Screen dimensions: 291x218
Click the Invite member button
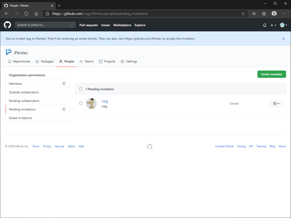pos(271,74)
